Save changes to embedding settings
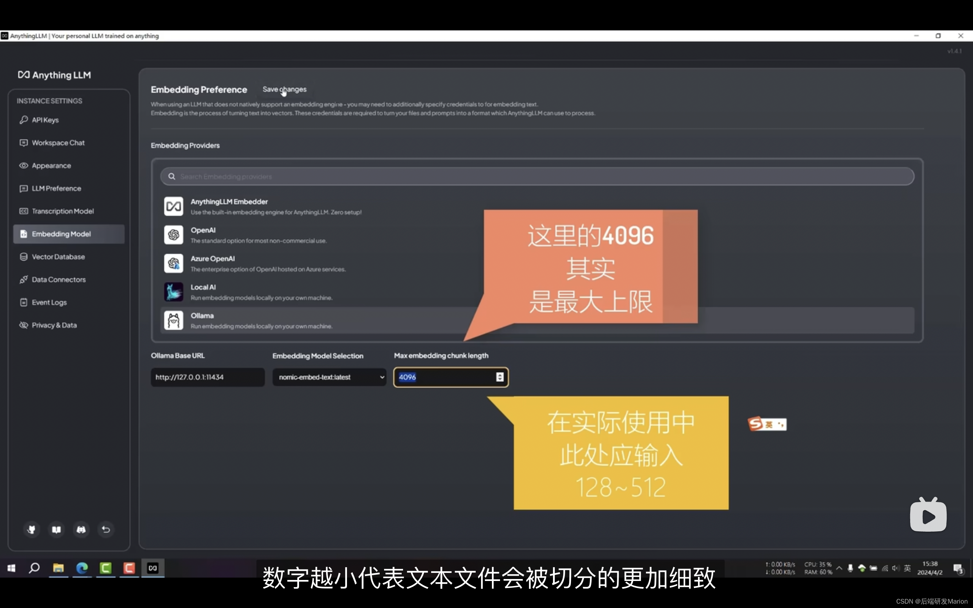973x608 pixels. coord(284,89)
